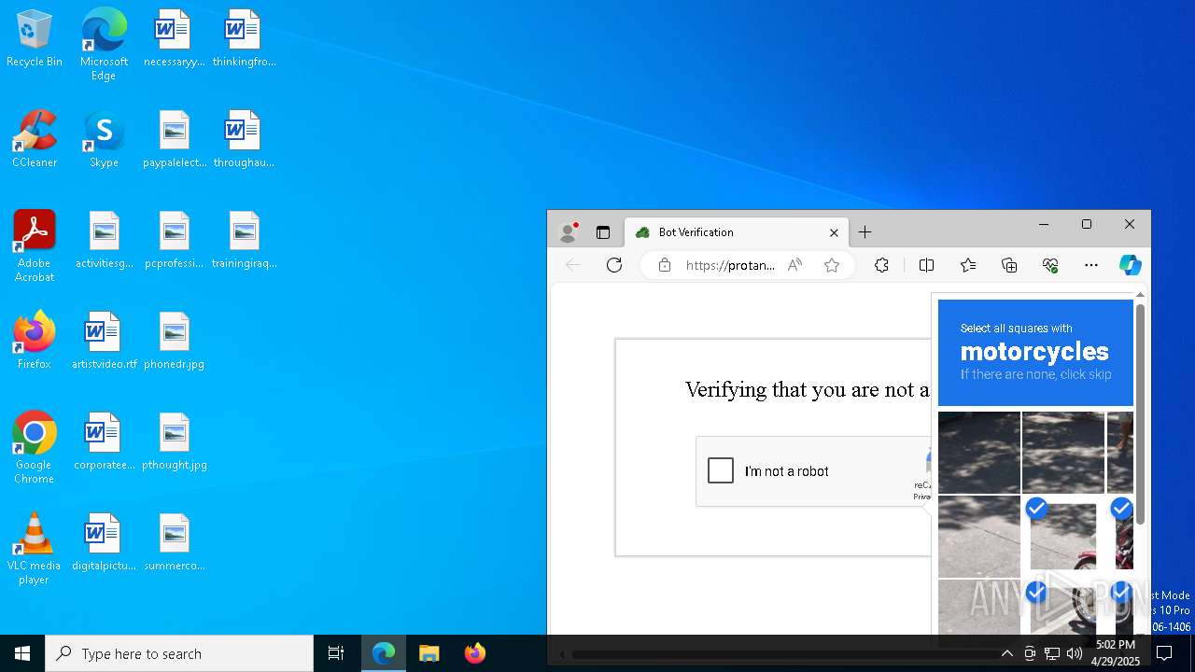
Task: Show hidden system tray icons
Action: [x=1006, y=653]
